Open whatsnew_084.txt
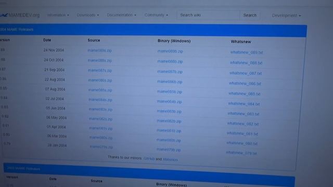Screen dimensions: 333x187 tap(244, 104)
